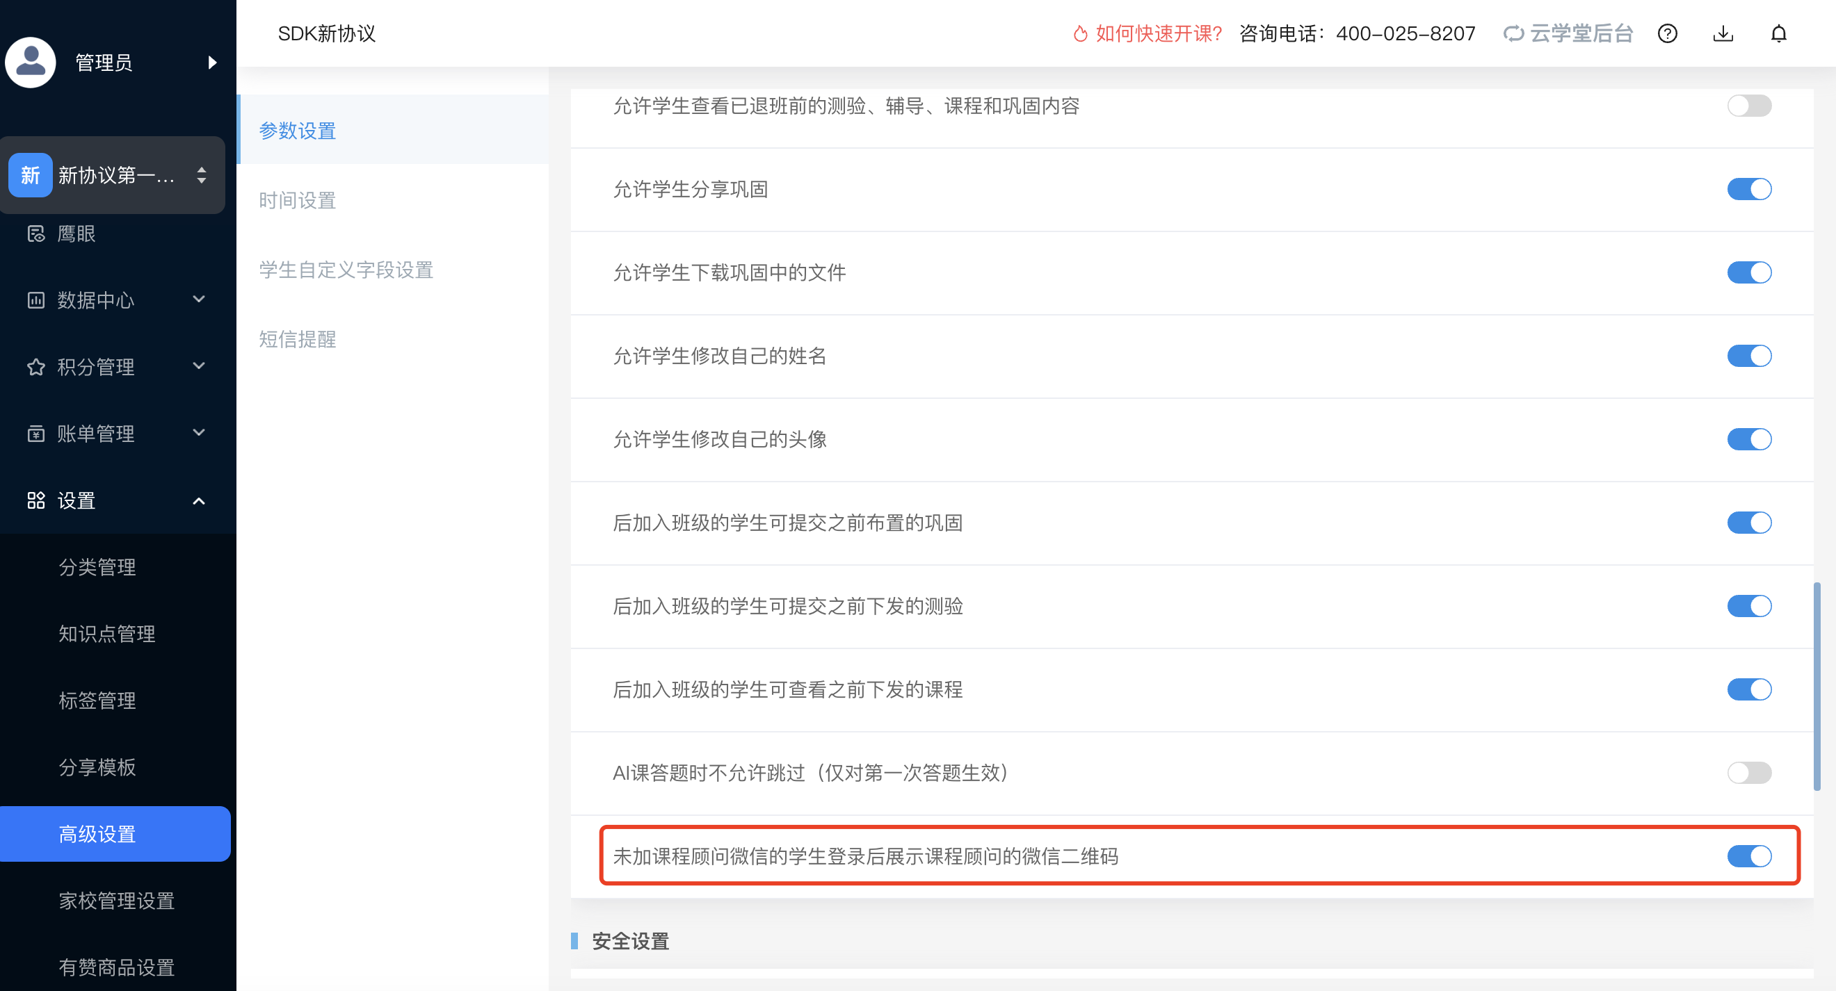Screen dimensions: 1836x991
Task: Expand 账单管理 chevron
Action: point(199,432)
